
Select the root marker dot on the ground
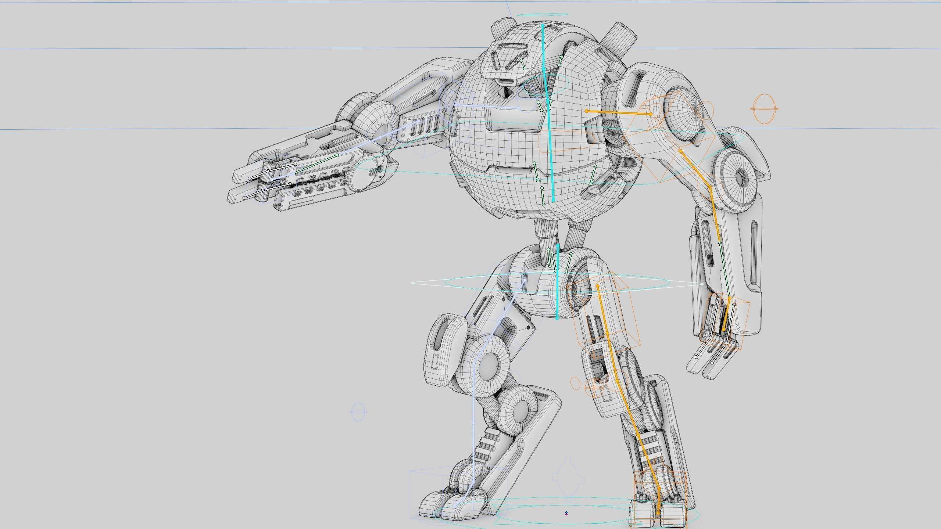click(566, 513)
